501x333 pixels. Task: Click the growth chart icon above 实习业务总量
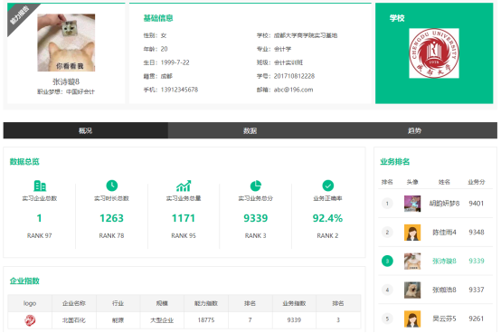click(x=184, y=186)
